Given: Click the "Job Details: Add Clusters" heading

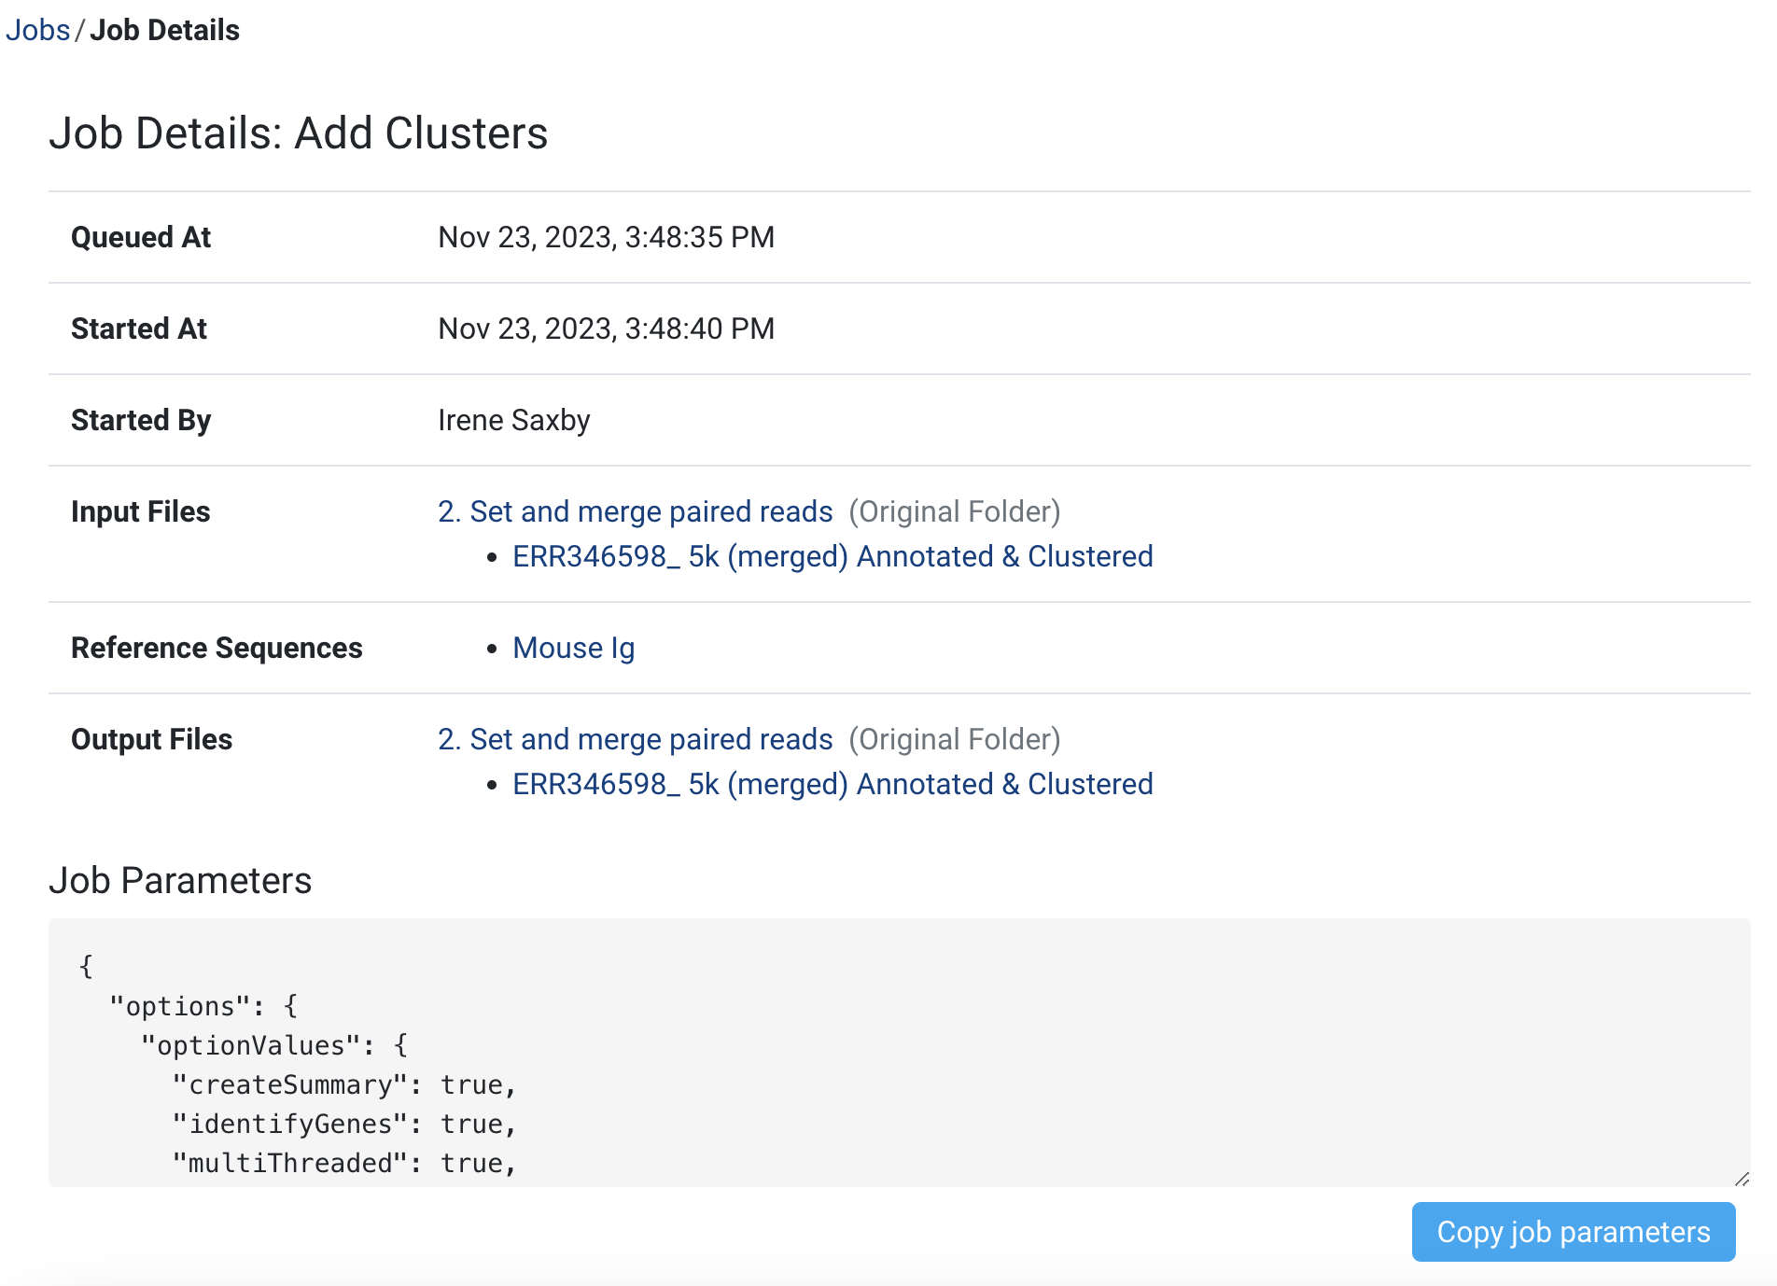Looking at the screenshot, I should pyautogui.click(x=298, y=133).
